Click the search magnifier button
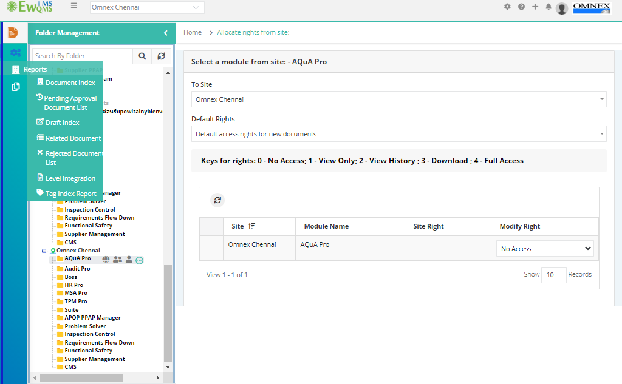Viewport: 622px width, 384px height. tap(142, 56)
